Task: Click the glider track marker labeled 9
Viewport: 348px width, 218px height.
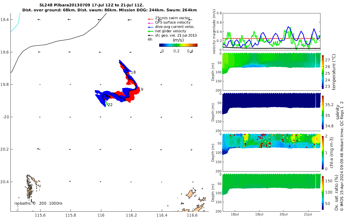Action: coord(142,89)
